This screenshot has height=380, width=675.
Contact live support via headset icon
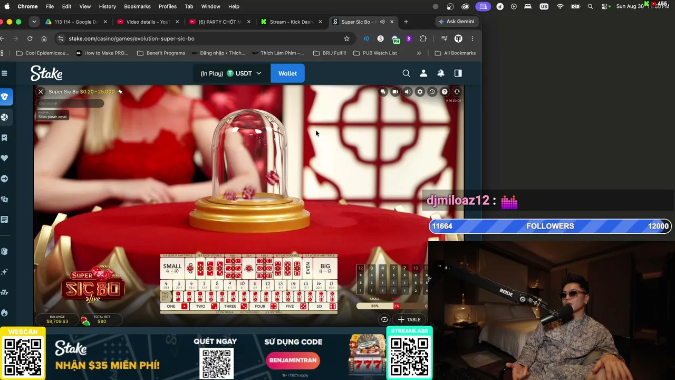point(457,92)
